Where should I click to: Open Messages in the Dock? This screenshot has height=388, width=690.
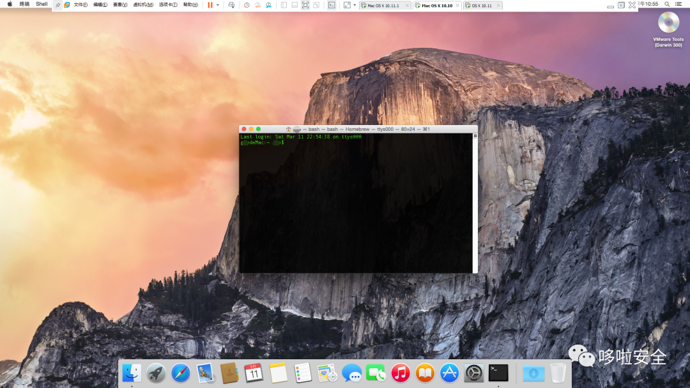pyautogui.click(x=351, y=373)
